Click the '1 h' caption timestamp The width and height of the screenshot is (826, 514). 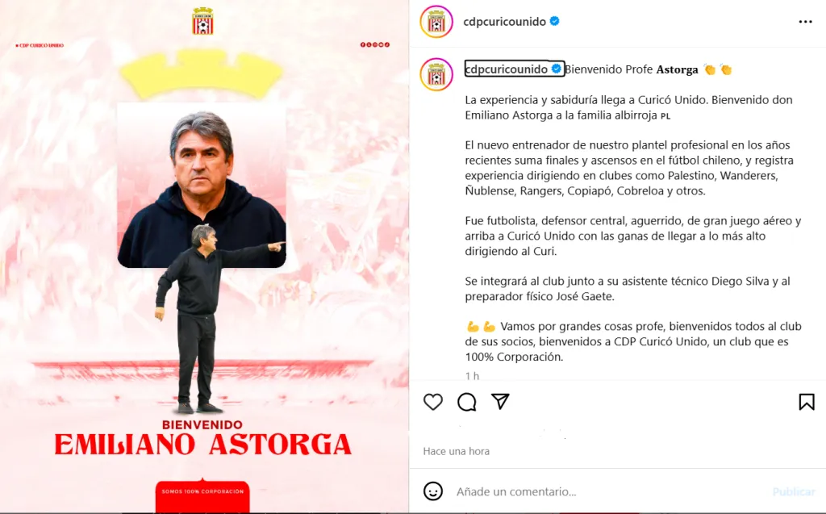click(x=472, y=376)
